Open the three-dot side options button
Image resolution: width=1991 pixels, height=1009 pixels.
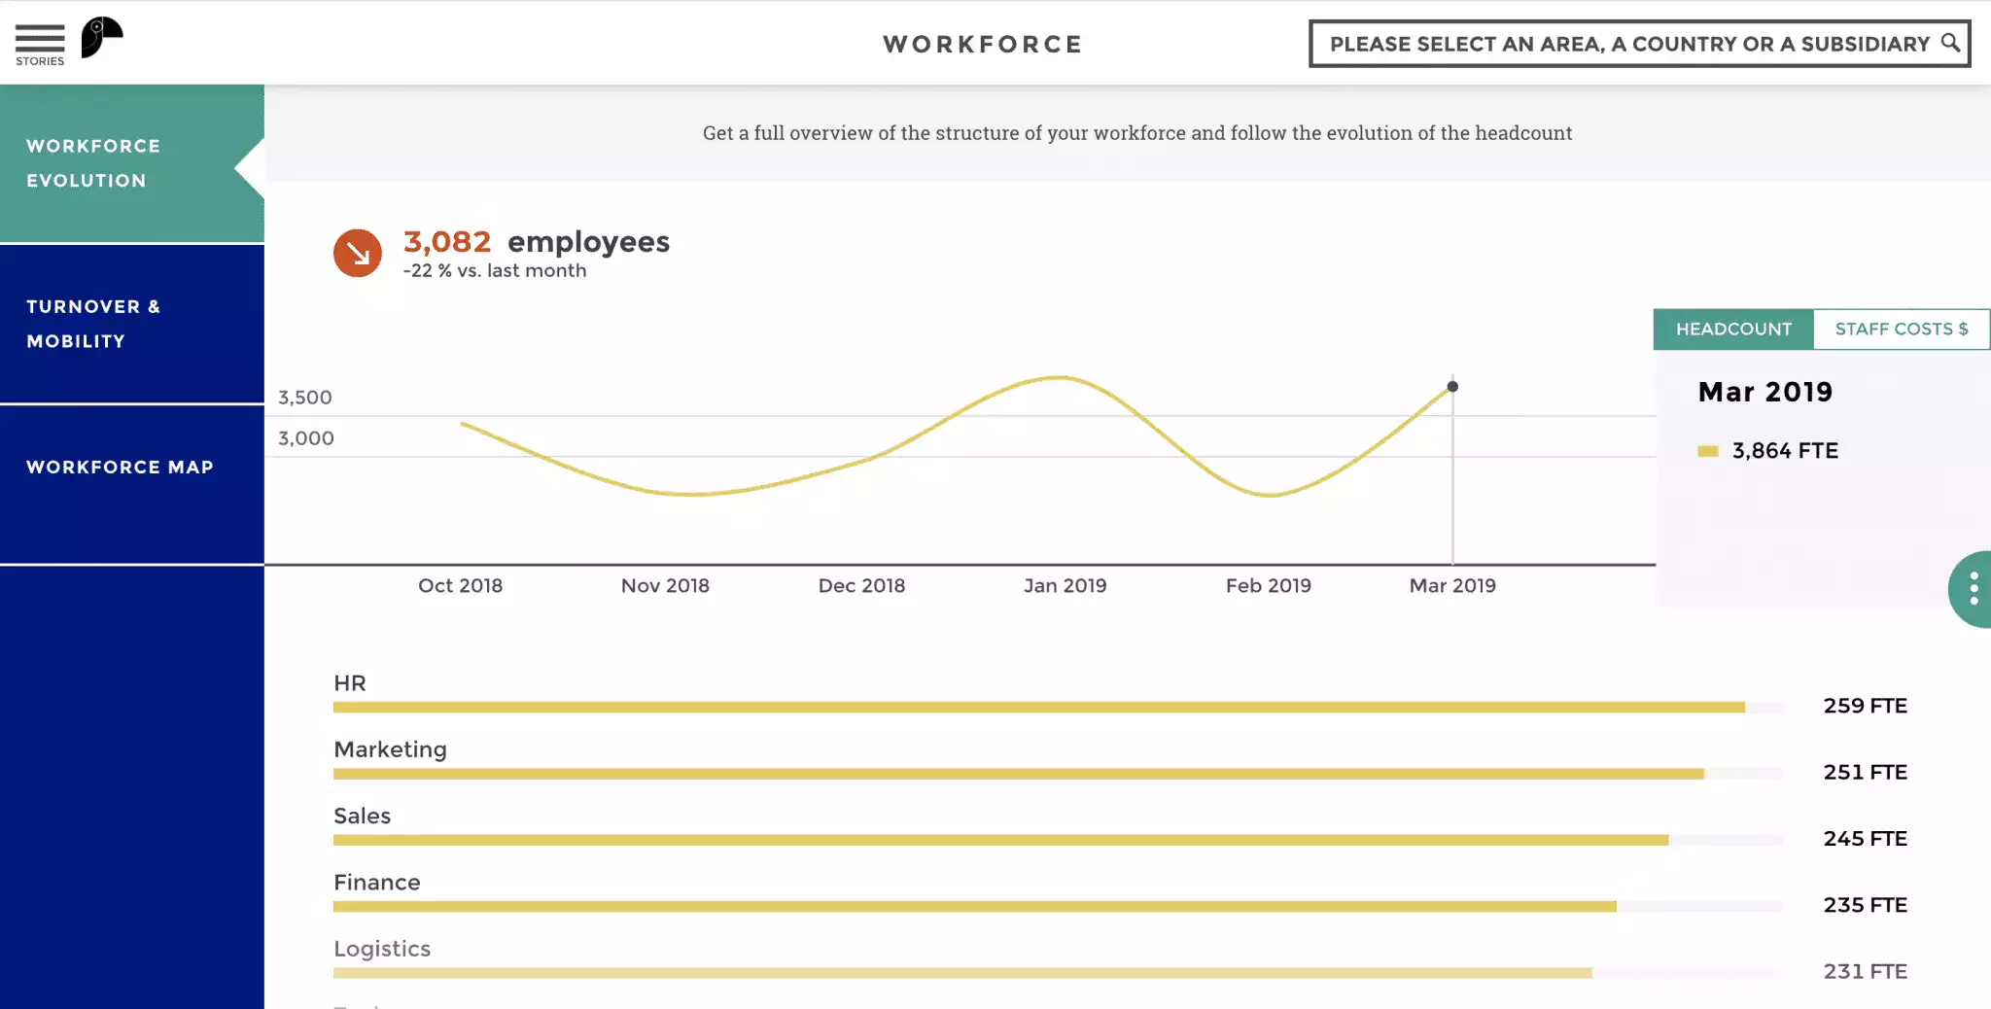(x=1973, y=589)
